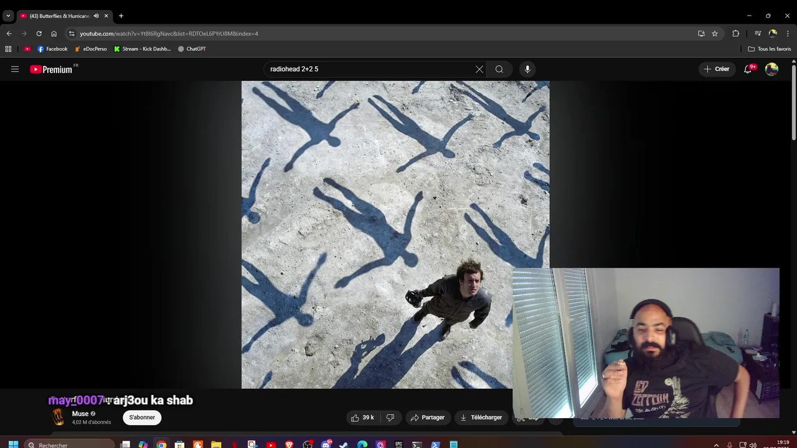797x448 pixels.
Task: Open the Facebook bookmark
Action: tap(52, 49)
